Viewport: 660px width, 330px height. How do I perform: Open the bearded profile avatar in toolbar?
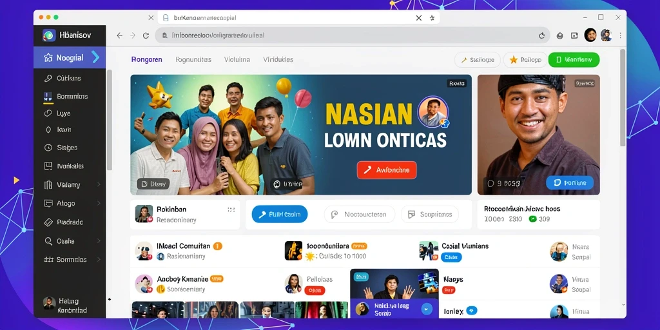pyautogui.click(x=590, y=35)
